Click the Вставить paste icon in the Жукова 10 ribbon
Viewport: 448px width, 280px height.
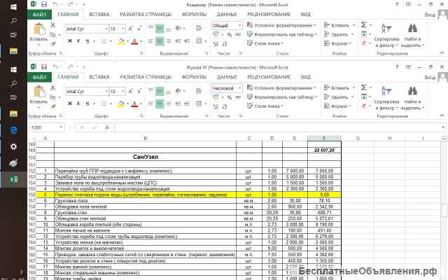(x=38, y=92)
